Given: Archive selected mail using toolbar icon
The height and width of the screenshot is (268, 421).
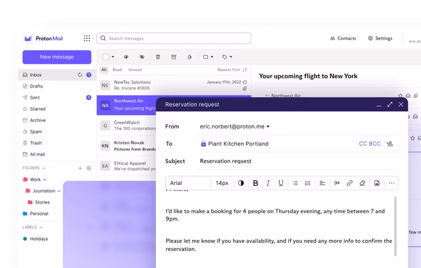Looking at the screenshot, I should tap(174, 57).
